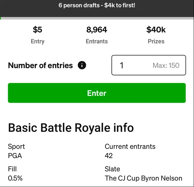Click the Current entrants value 42
This screenshot has height=187, width=194.
(x=109, y=156)
